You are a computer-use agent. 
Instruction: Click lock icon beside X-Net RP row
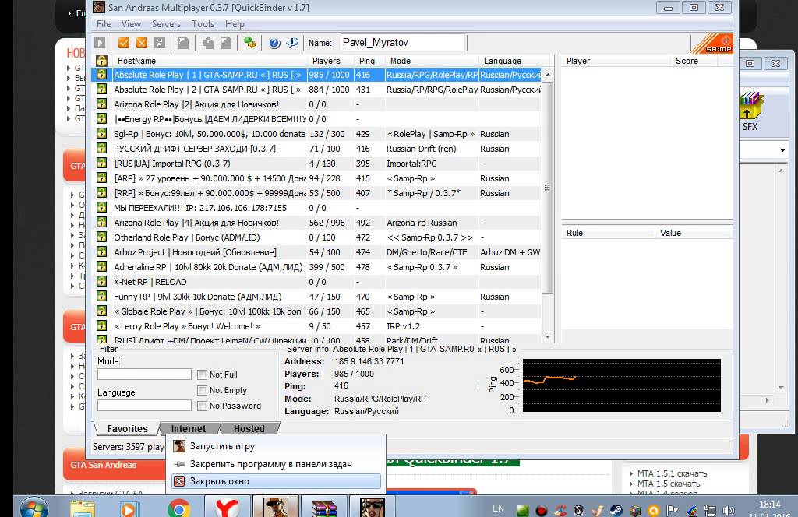[x=102, y=281]
